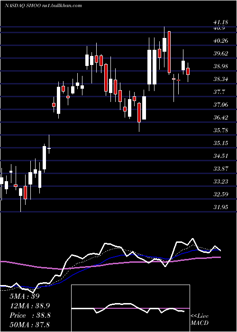Viewport: 237px width, 332px height.
Task: Click the 37.7 price level label
Action: (219, 92)
